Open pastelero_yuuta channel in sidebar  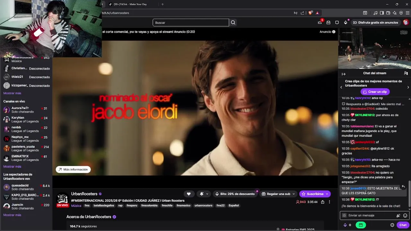26,148
